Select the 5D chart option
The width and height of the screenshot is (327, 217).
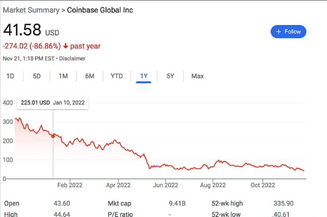tap(36, 76)
